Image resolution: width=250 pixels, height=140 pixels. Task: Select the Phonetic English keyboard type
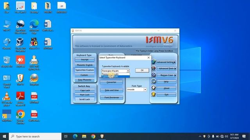(x=85, y=65)
